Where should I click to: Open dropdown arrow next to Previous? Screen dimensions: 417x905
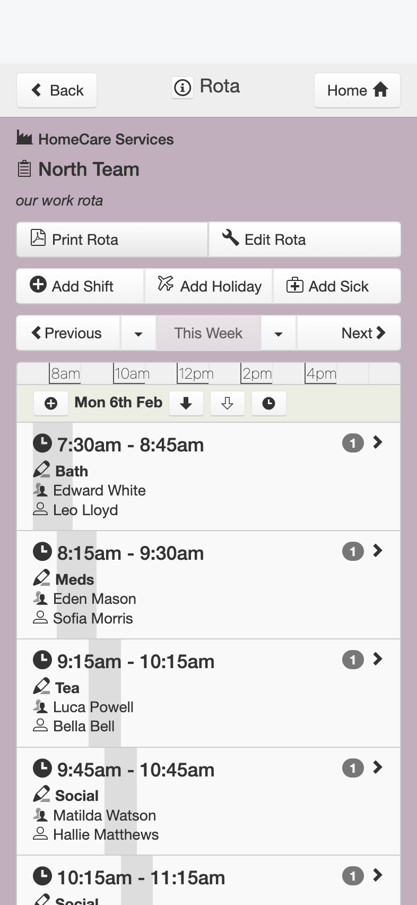[138, 334]
